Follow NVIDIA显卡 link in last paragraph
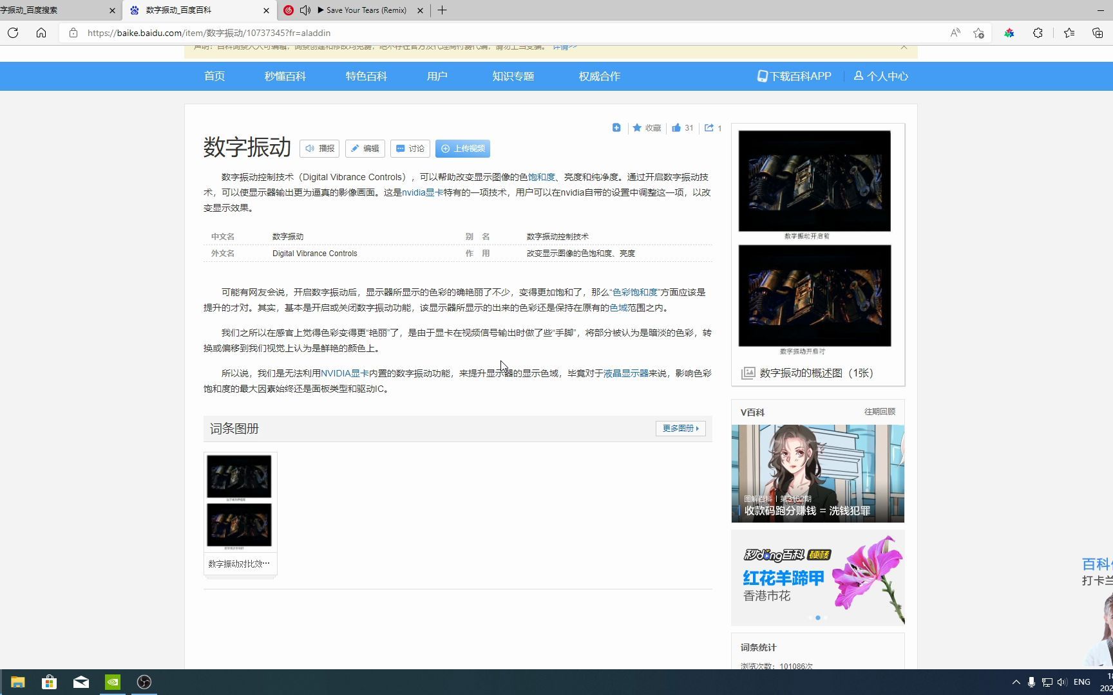The image size is (1113, 695). click(x=345, y=373)
